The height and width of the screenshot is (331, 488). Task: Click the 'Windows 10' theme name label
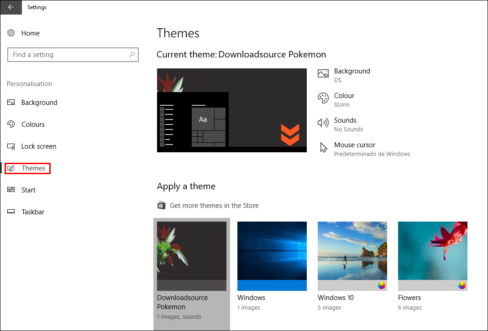coord(336,298)
